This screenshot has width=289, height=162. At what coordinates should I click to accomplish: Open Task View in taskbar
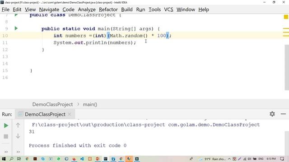19,159
